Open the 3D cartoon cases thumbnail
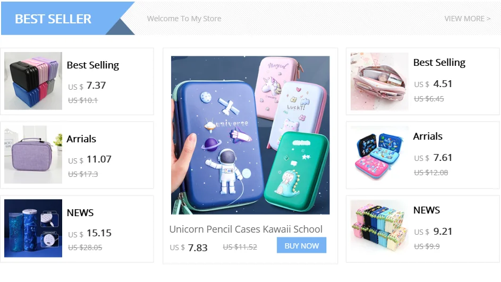 (x=379, y=155)
